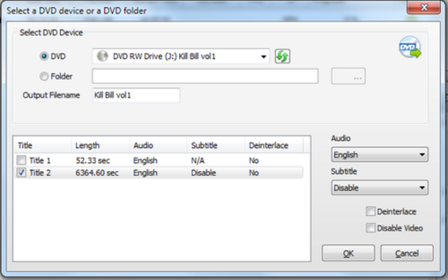Click the DVD convert logo icon
Screen dimensions: 448x280
click(x=410, y=47)
